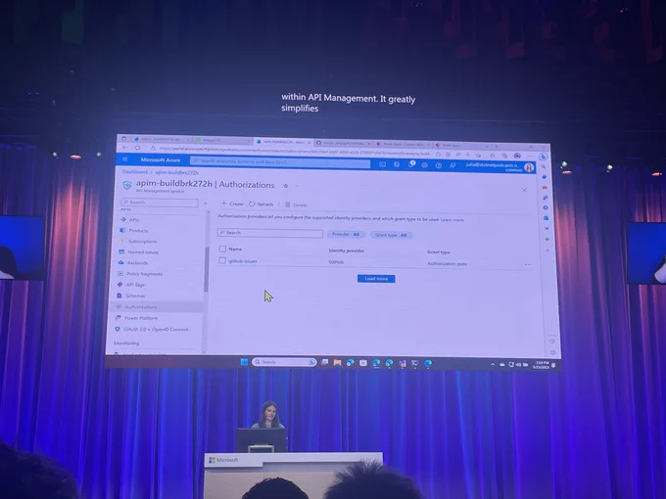Screen dimensions: 666x499
Task: Click the browser address bar URL
Action: coord(296,151)
